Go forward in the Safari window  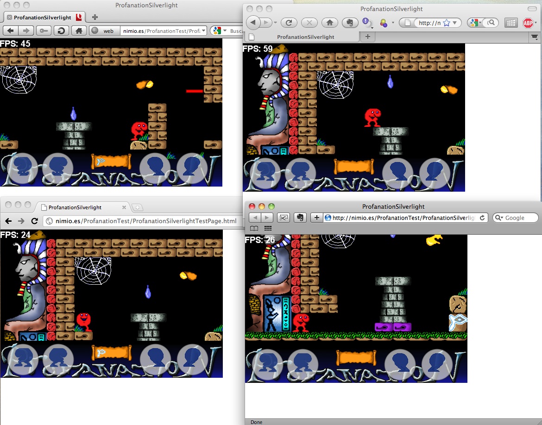(267, 218)
